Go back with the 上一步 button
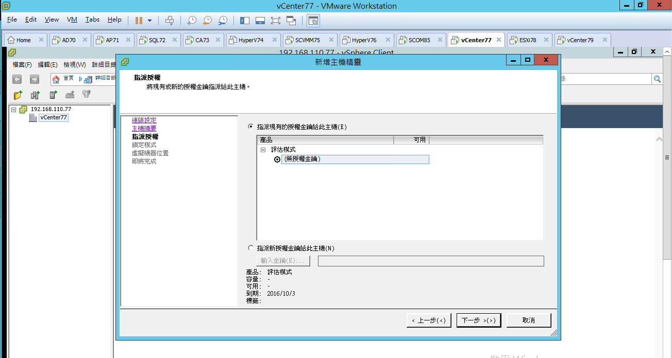672x358 pixels. [x=429, y=320]
